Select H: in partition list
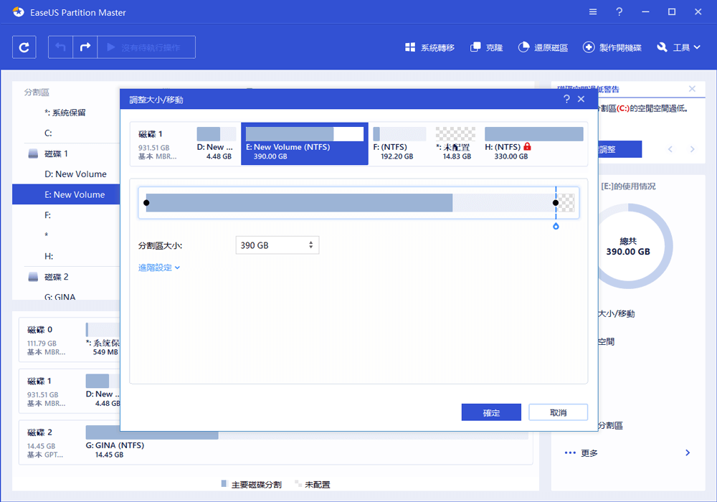The width and height of the screenshot is (717, 502). coord(49,257)
